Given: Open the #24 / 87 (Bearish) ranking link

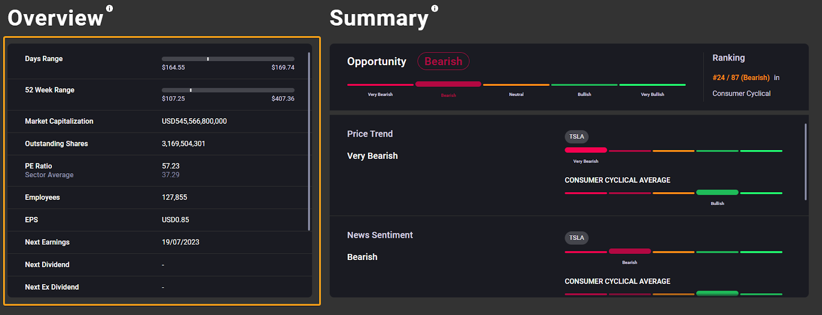Looking at the screenshot, I should (741, 78).
